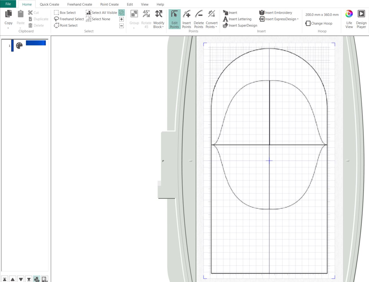369x282 pixels.
Task: Click the Copy icon in Clipboard group
Action: tap(9, 14)
